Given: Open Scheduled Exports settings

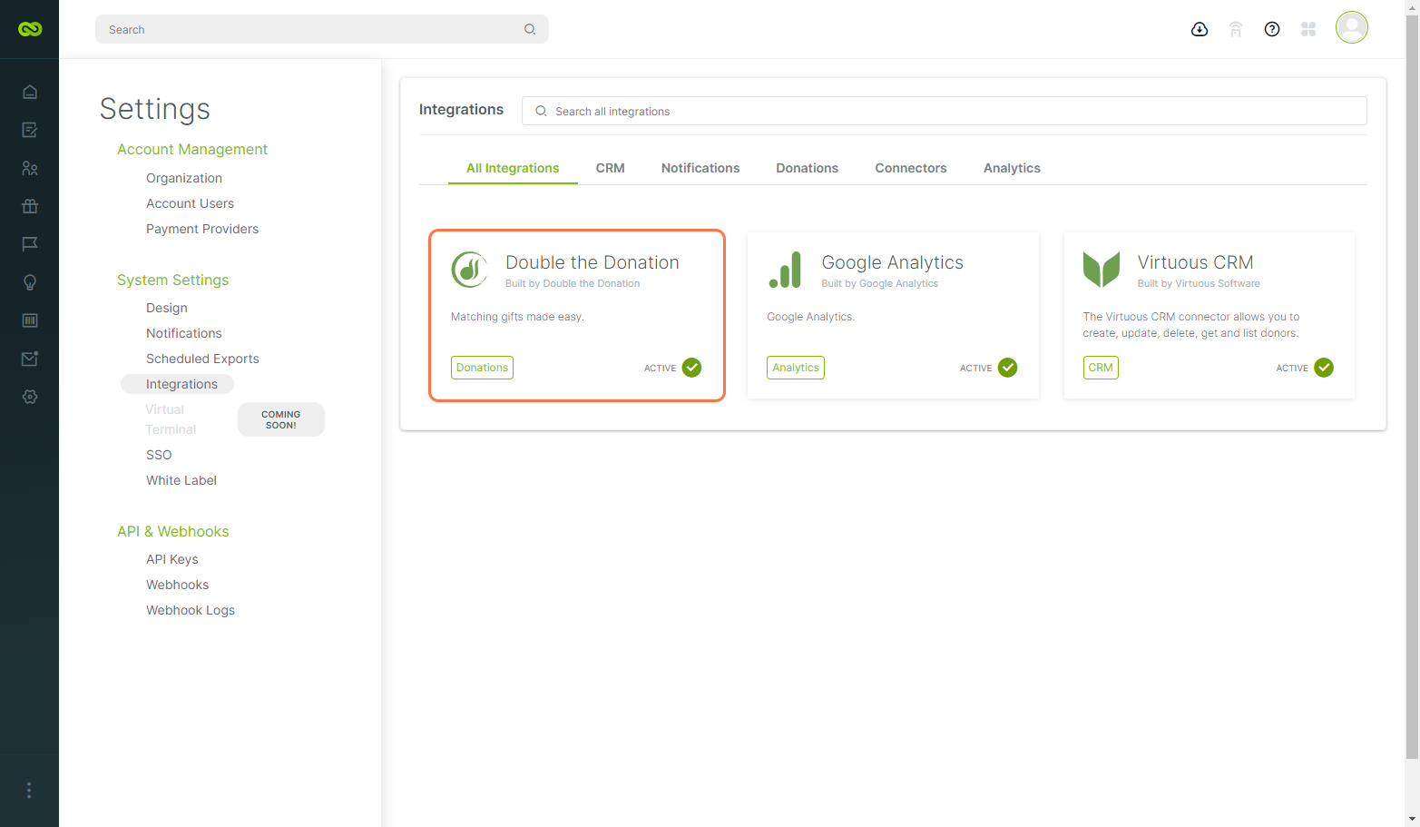Looking at the screenshot, I should click(203, 359).
